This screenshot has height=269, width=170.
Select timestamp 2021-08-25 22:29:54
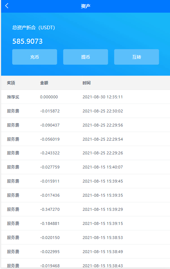tap(103, 139)
